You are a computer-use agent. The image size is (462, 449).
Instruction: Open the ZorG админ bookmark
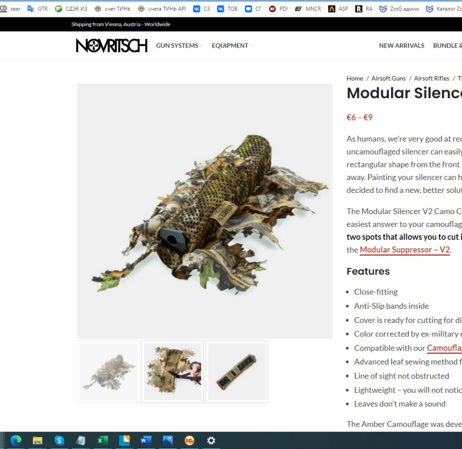pyautogui.click(x=399, y=9)
